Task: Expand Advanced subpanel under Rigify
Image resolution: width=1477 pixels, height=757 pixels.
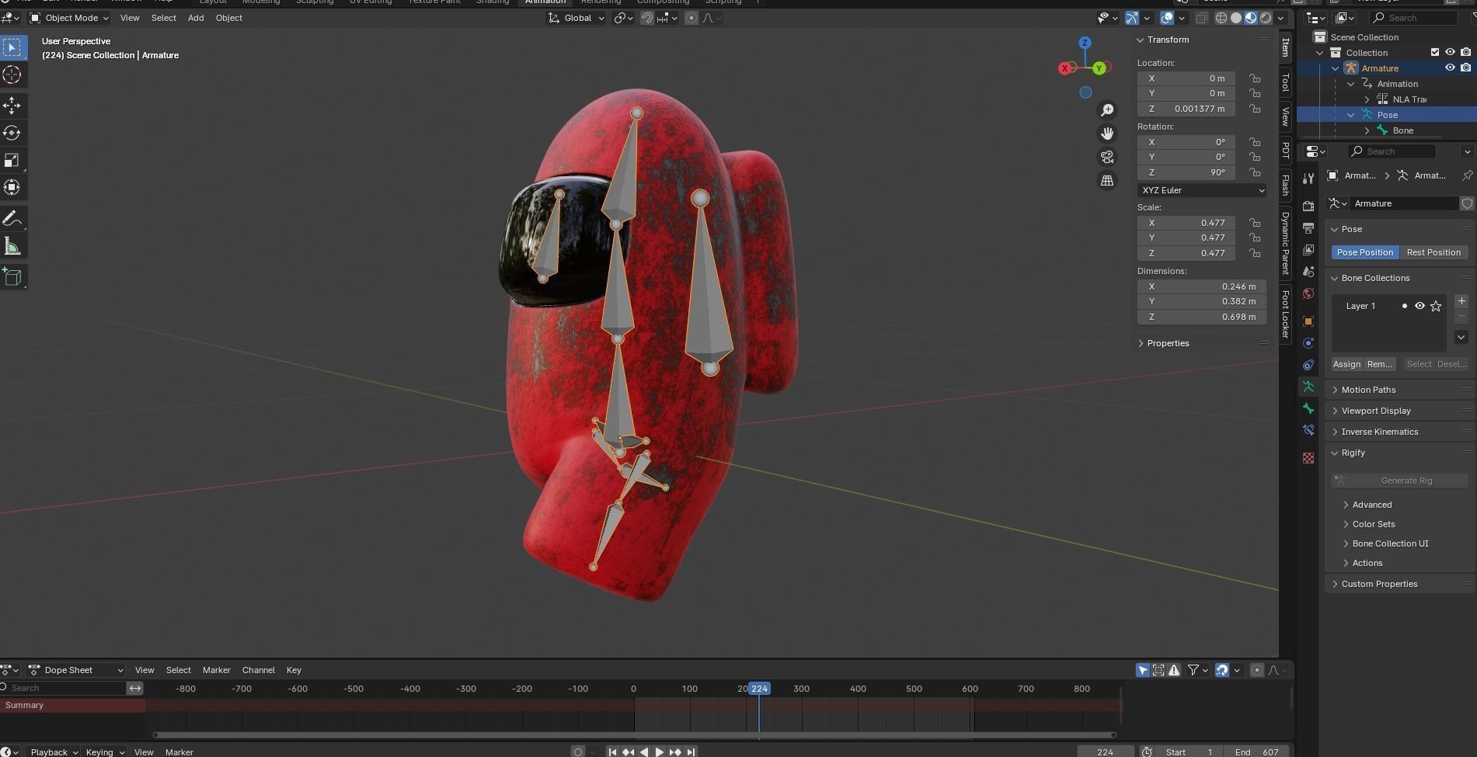Action: (x=1346, y=505)
